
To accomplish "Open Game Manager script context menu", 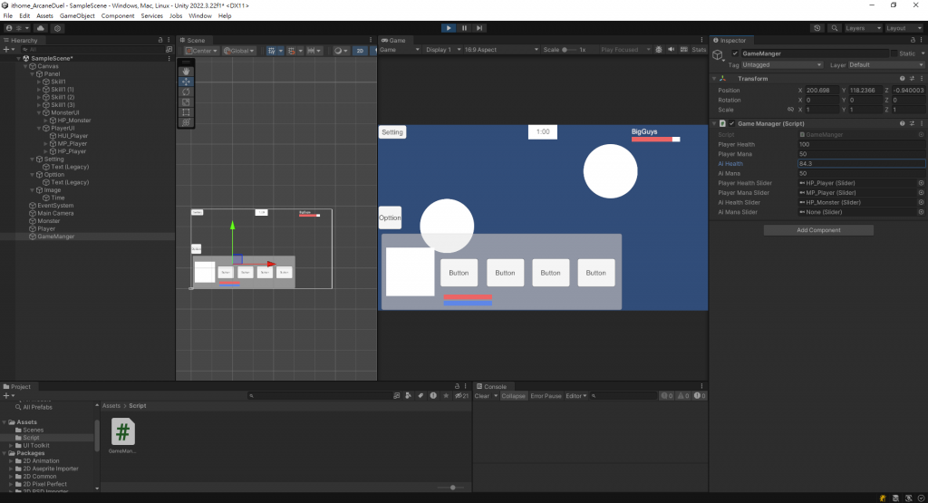I will (922, 123).
